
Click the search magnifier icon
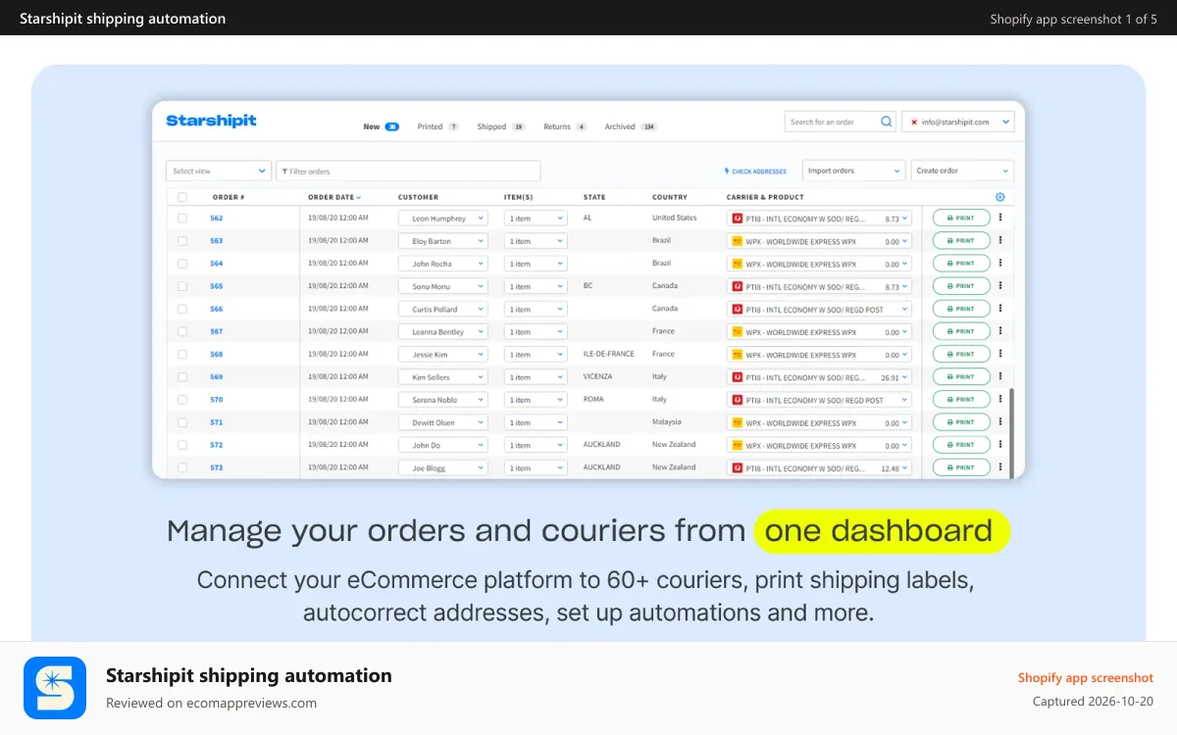click(x=887, y=122)
